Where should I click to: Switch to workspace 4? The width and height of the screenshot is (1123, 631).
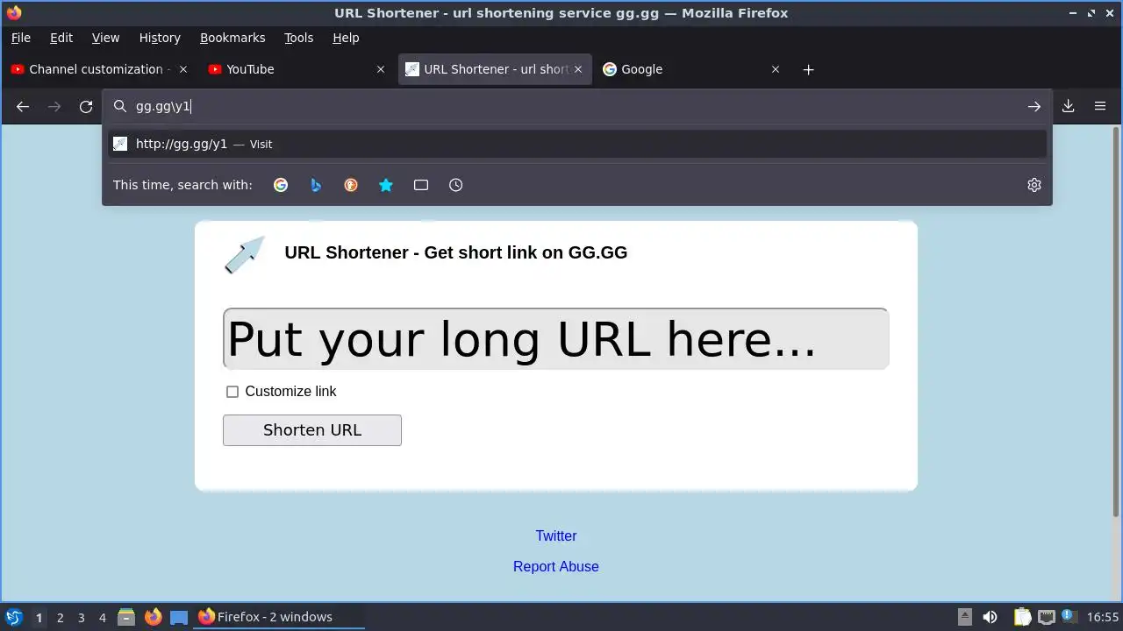point(102,617)
